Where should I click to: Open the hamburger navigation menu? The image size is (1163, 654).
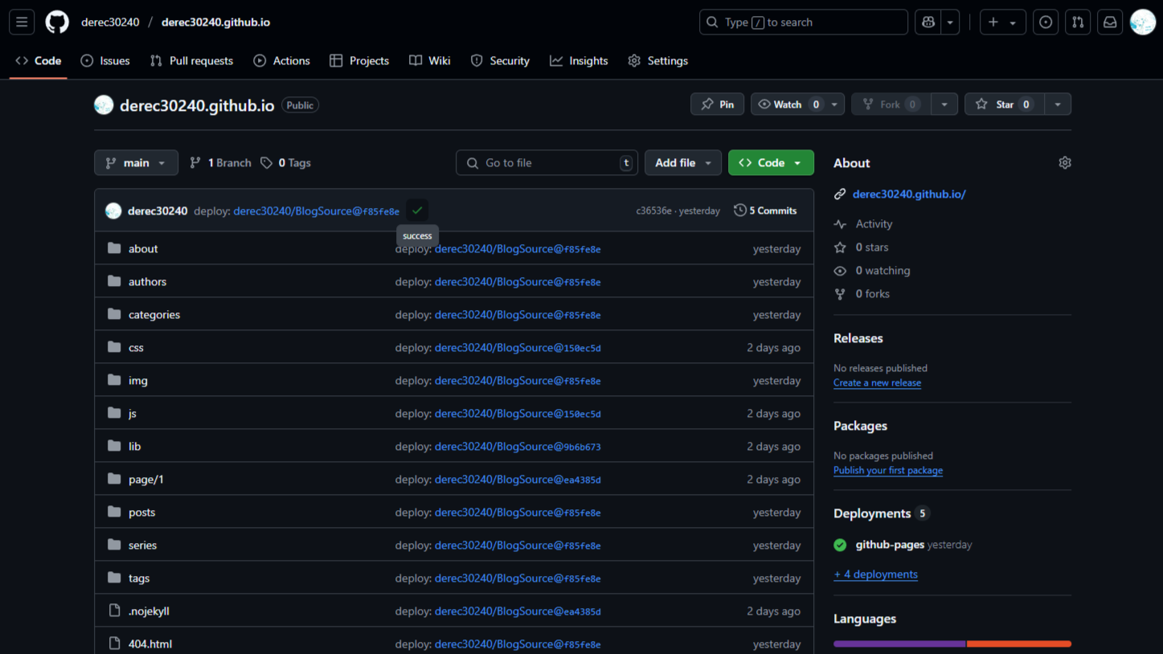coord(22,22)
